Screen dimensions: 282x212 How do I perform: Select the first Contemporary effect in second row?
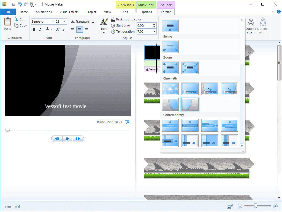tap(170, 141)
